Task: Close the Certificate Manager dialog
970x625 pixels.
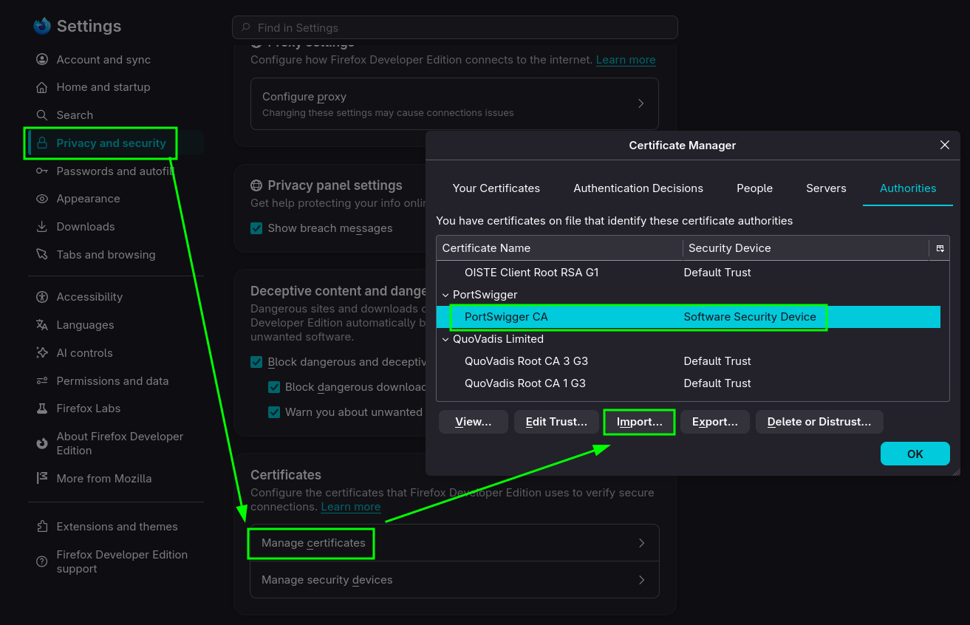Action: coord(944,146)
